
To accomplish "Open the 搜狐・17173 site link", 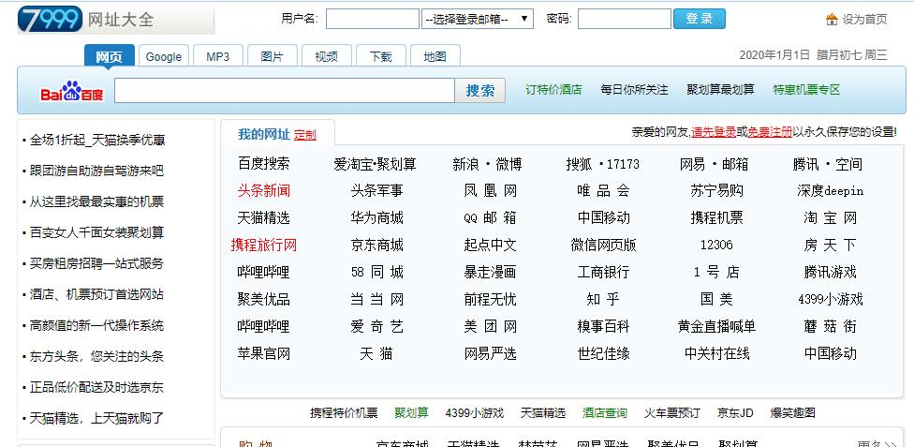I will pyautogui.click(x=603, y=165).
